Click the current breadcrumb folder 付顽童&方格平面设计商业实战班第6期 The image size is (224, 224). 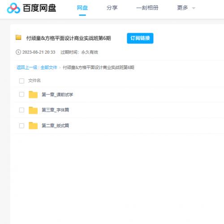coord(99,68)
